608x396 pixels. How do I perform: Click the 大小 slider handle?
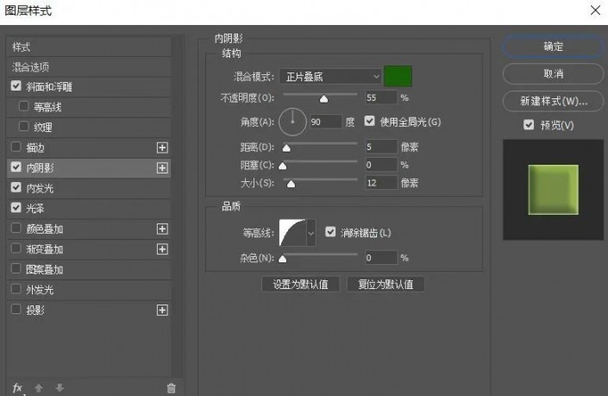tap(291, 185)
